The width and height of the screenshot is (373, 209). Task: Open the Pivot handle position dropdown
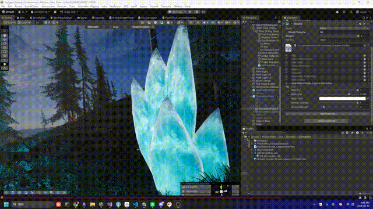click(9, 23)
